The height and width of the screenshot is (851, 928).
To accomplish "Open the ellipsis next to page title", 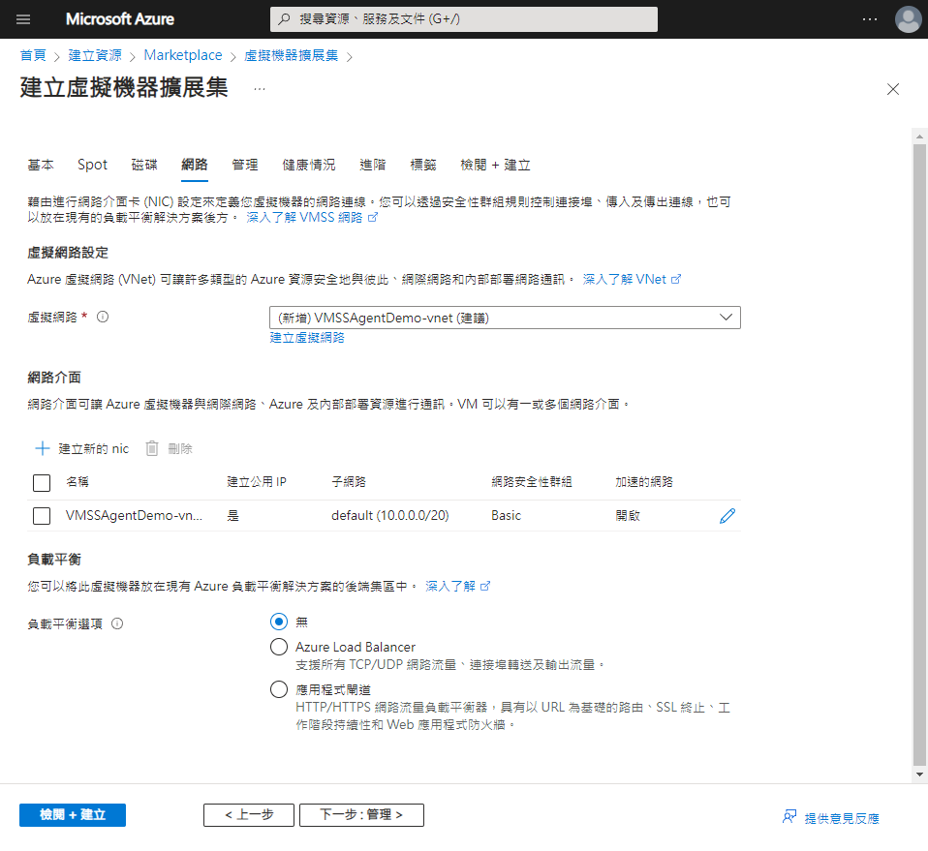I will coord(260,89).
